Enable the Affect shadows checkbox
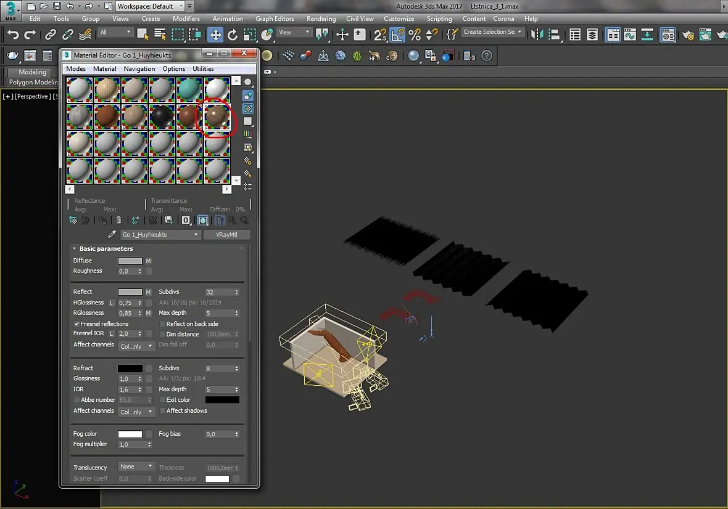Screen dimensions: 728x509 [x=163, y=411]
